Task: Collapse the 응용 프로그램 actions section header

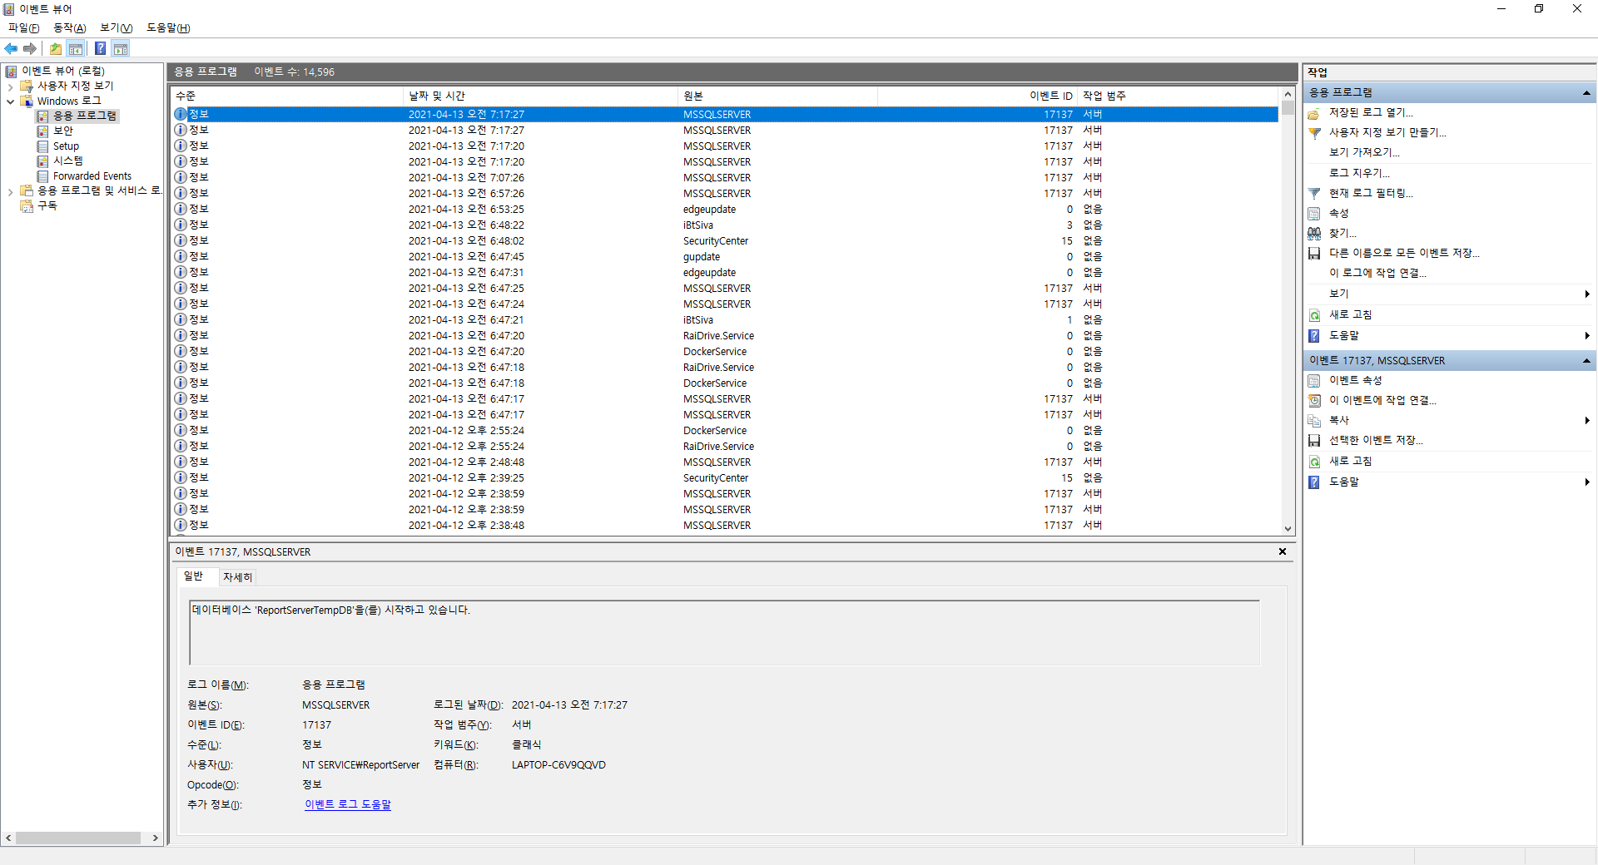Action: (1586, 93)
